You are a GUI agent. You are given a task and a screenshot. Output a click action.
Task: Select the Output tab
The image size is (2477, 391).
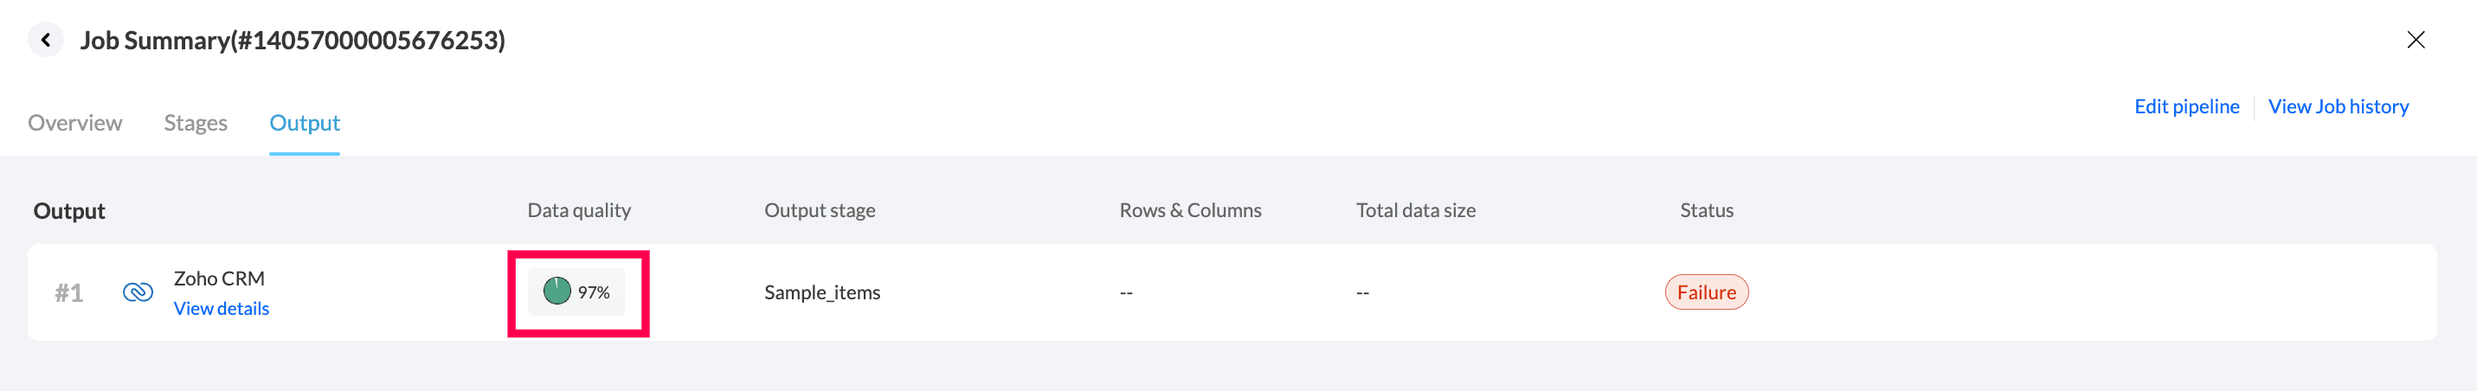pyautogui.click(x=304, y=123)
